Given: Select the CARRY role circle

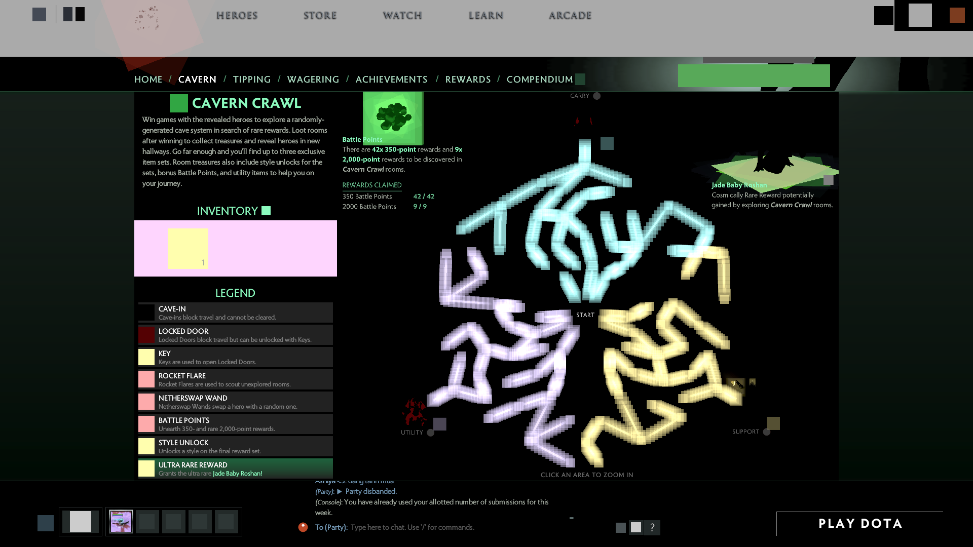Looking at the screenshot, I should coord(596,96).
